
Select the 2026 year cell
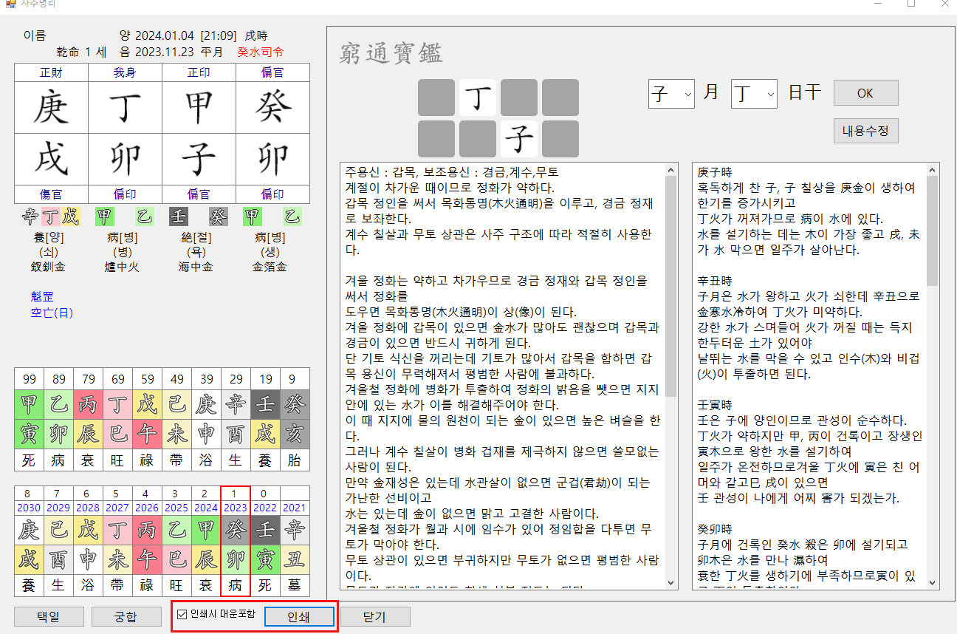(x=147, y=508)
